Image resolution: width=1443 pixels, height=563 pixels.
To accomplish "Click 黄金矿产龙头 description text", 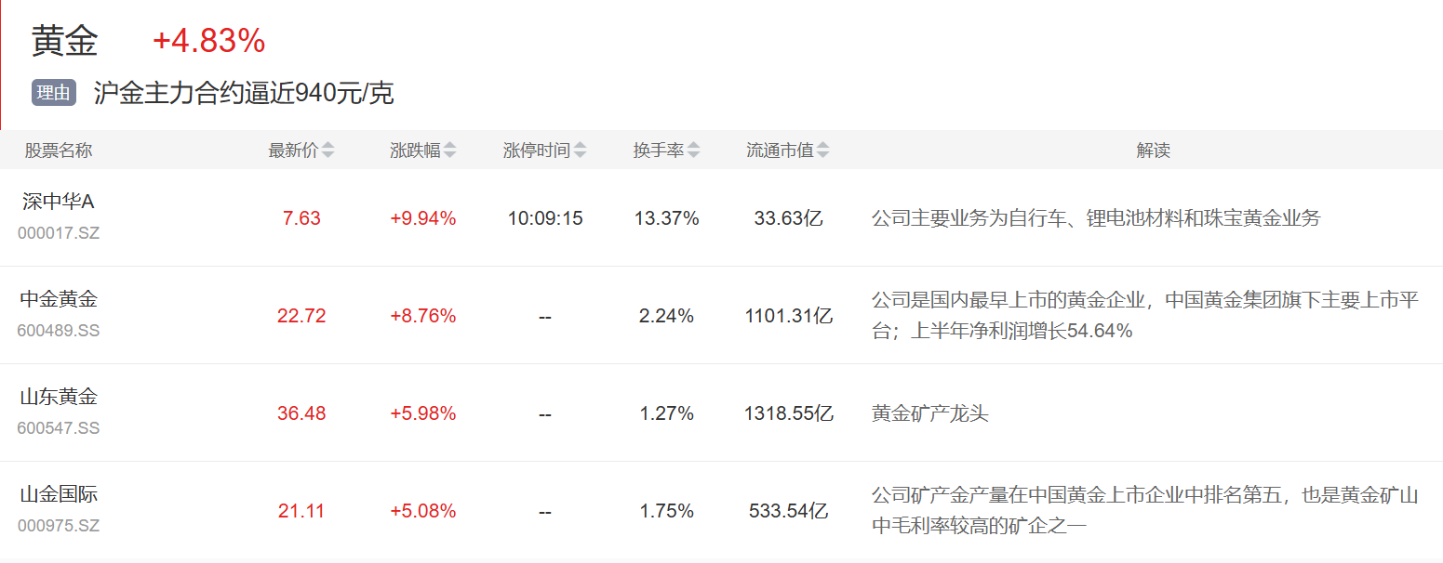I will [929, 413].
